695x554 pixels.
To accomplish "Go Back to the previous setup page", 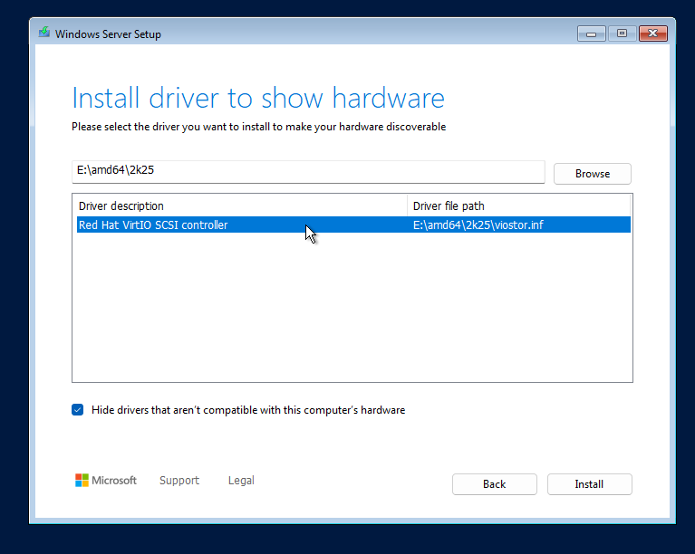I will pyautogui.click(x=494, y=484).
